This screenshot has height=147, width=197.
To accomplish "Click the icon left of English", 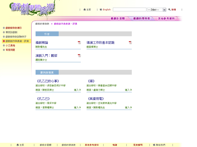I will 101,10.
